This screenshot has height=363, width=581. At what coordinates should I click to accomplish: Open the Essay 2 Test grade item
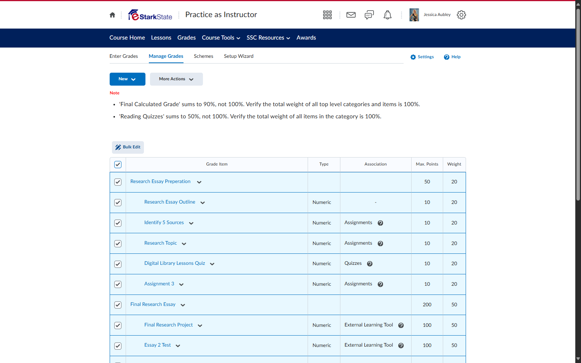(x=158, y=345)
